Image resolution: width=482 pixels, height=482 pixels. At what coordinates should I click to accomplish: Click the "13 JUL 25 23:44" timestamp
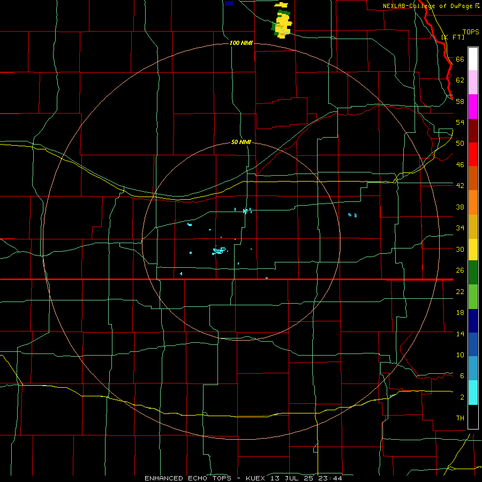(x=306, y=478)
